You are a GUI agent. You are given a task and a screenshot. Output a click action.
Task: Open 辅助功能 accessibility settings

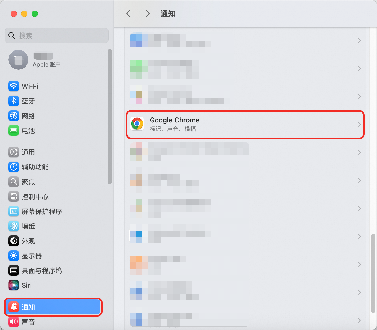[x=35, y=167]
